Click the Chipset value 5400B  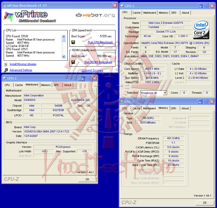58,106
